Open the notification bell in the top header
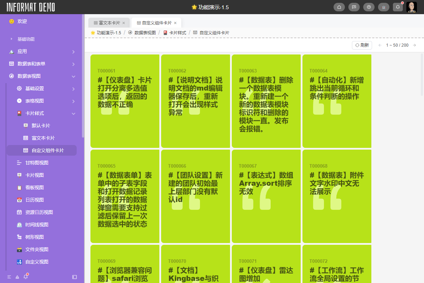 [x=397, y=7]
